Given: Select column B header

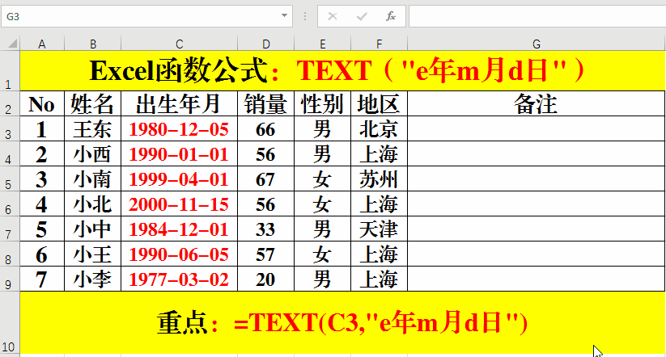Looking at the screenshot, I should pos(92,44).
